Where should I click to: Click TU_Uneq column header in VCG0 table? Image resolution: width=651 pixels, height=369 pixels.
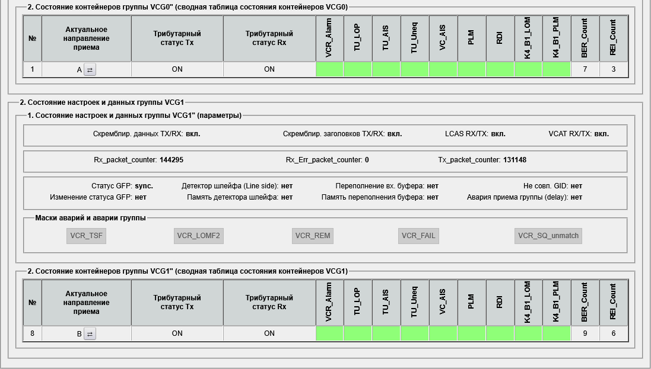point(414,38)
